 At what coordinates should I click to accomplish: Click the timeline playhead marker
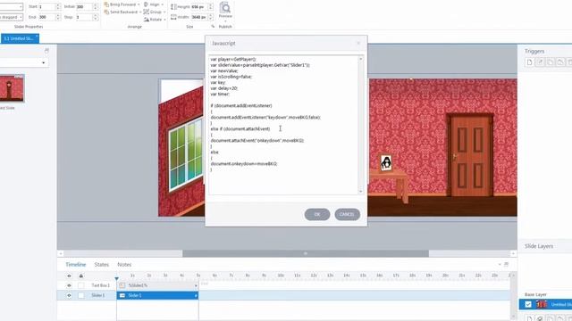(117, 279)
